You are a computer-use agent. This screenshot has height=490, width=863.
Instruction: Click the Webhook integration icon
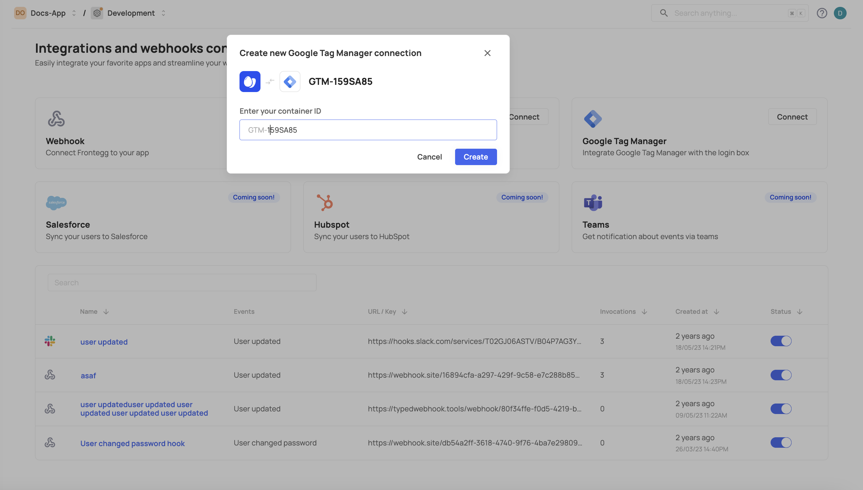pyautogui.click(x=56, y=119)
